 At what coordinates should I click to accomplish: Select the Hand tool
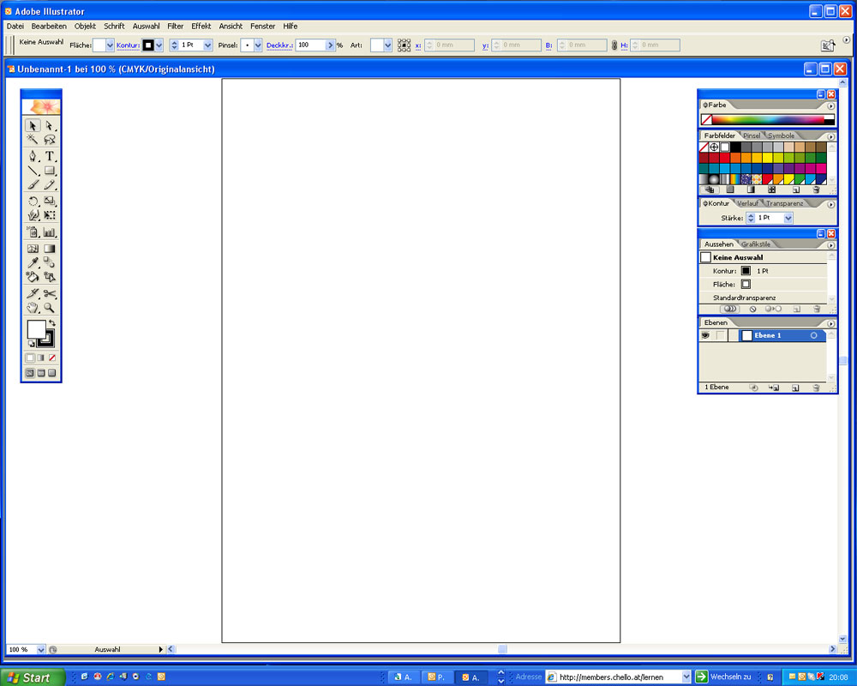pyautogui.click(x=33, y=307)
